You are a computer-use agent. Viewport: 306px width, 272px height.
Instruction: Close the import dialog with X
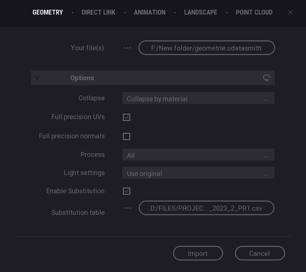click(290, 12)
